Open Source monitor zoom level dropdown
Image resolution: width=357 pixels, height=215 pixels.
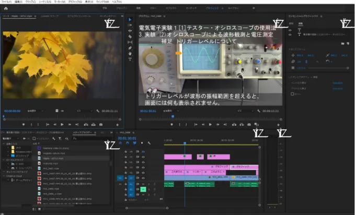[36, 111]
